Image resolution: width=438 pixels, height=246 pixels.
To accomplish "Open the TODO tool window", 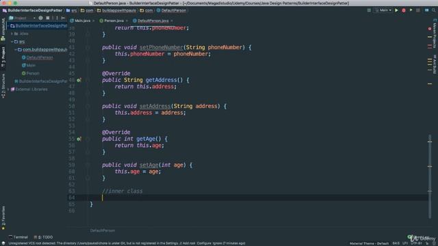I will pyautogui.click(x=43, y=237).
